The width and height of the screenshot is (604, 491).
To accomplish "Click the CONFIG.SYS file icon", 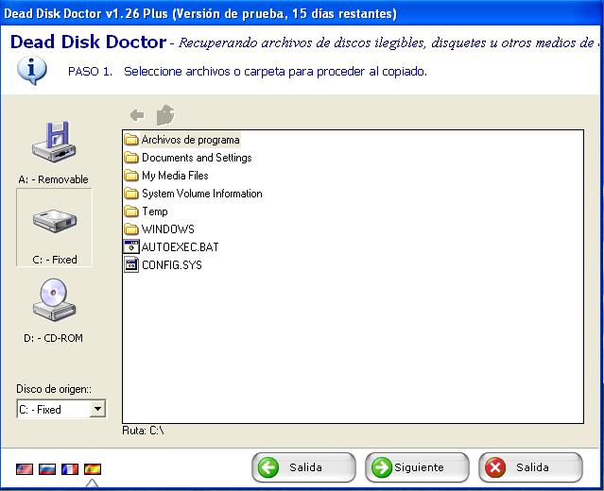I will point(131,264).
